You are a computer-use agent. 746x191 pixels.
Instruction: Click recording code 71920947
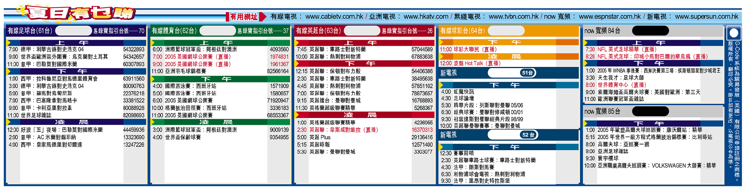click(x=278, y=101)
